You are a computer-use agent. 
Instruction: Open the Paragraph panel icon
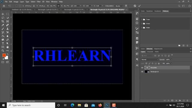137,59
